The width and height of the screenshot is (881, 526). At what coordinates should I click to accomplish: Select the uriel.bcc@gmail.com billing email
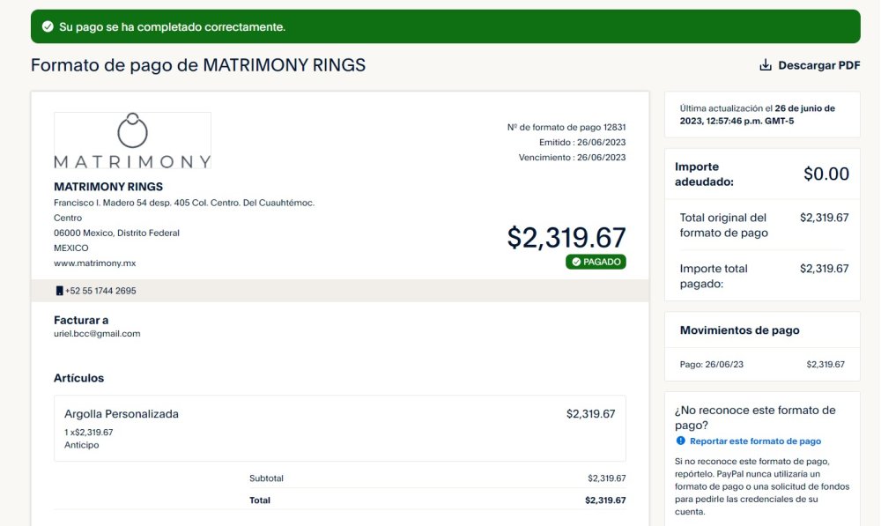(97, 333)
